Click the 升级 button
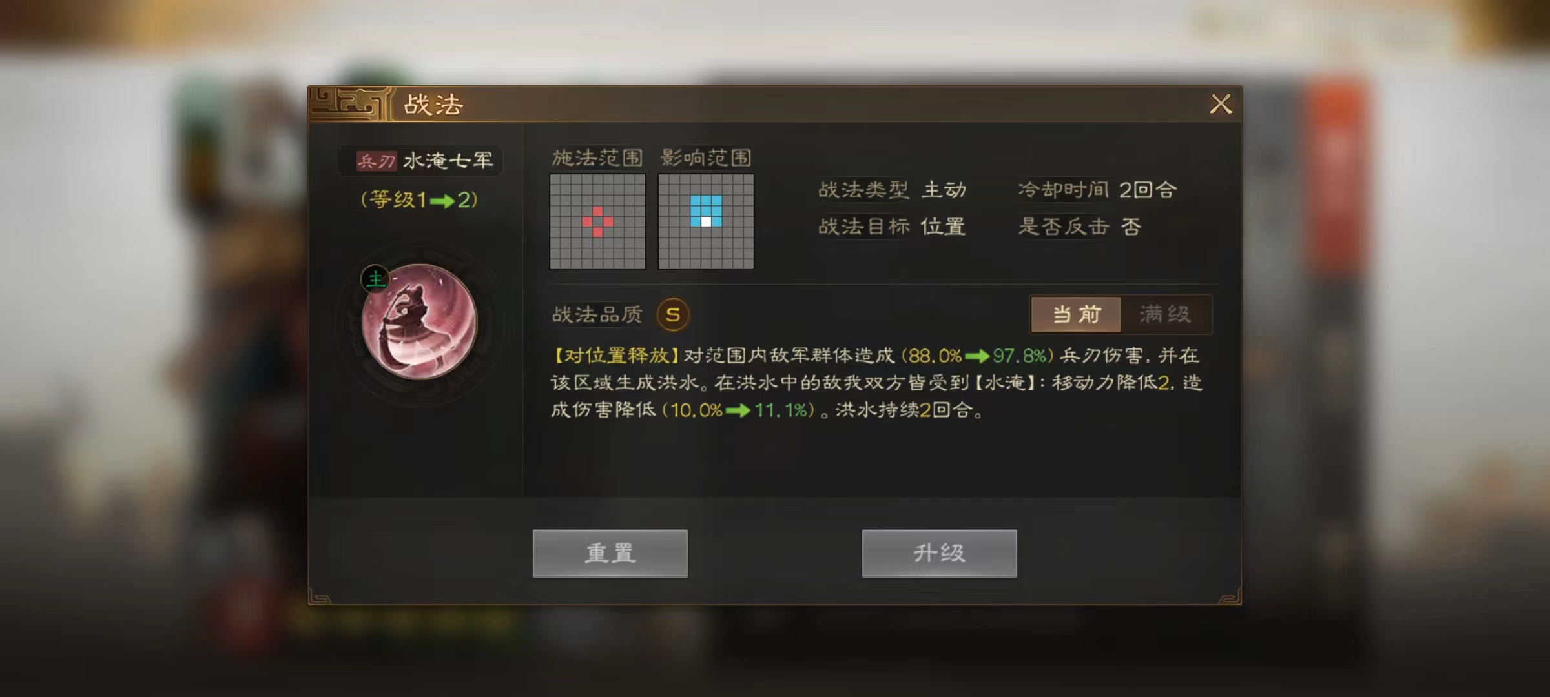This screenshot has height=697, width=1550. (940, 553)
